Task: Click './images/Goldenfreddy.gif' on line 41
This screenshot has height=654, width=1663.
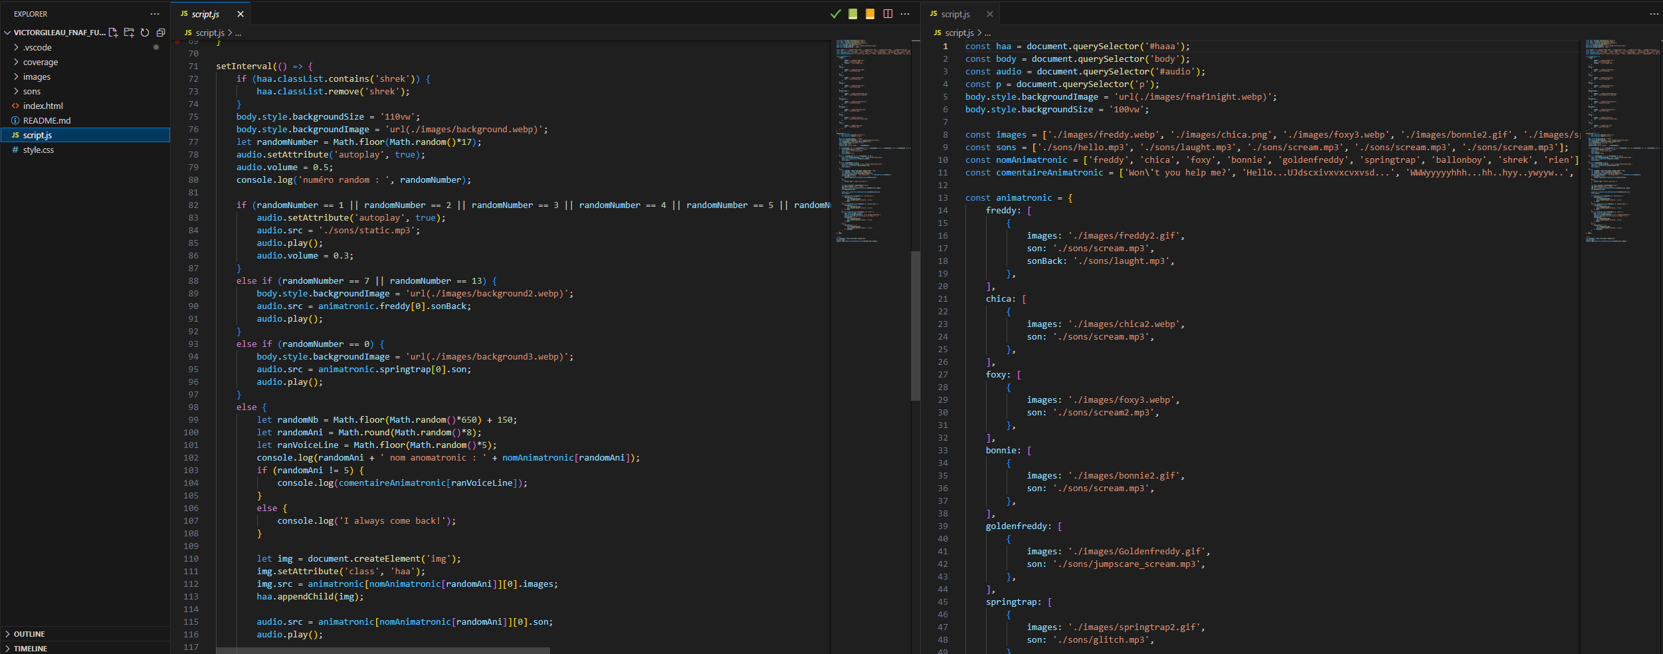Action: pyautogui.click(x=1137, y=551)
